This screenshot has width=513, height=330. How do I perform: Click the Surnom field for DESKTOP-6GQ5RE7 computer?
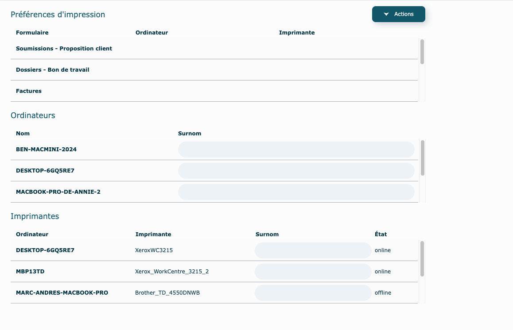point(296,171)
